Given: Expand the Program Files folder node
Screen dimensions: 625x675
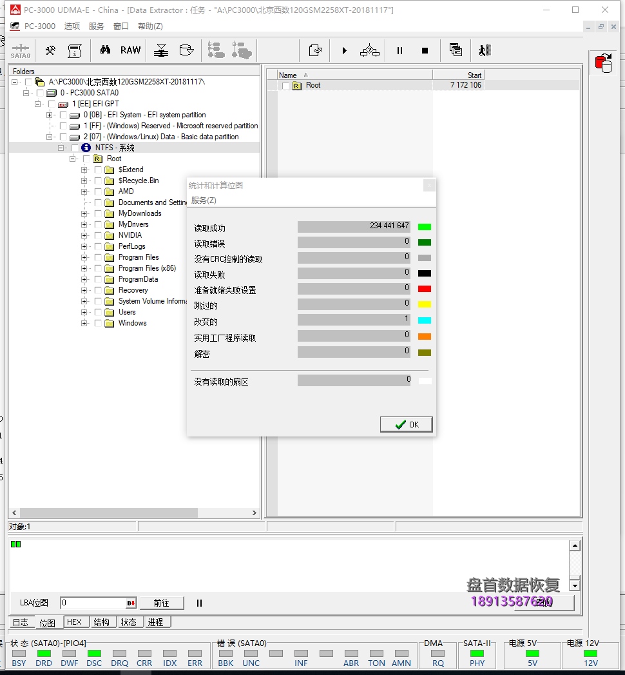Looking at the screenshot, I should pos(84,257).
